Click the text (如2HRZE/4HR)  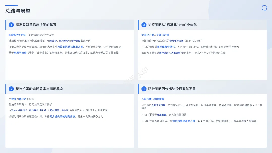[194, 41]
